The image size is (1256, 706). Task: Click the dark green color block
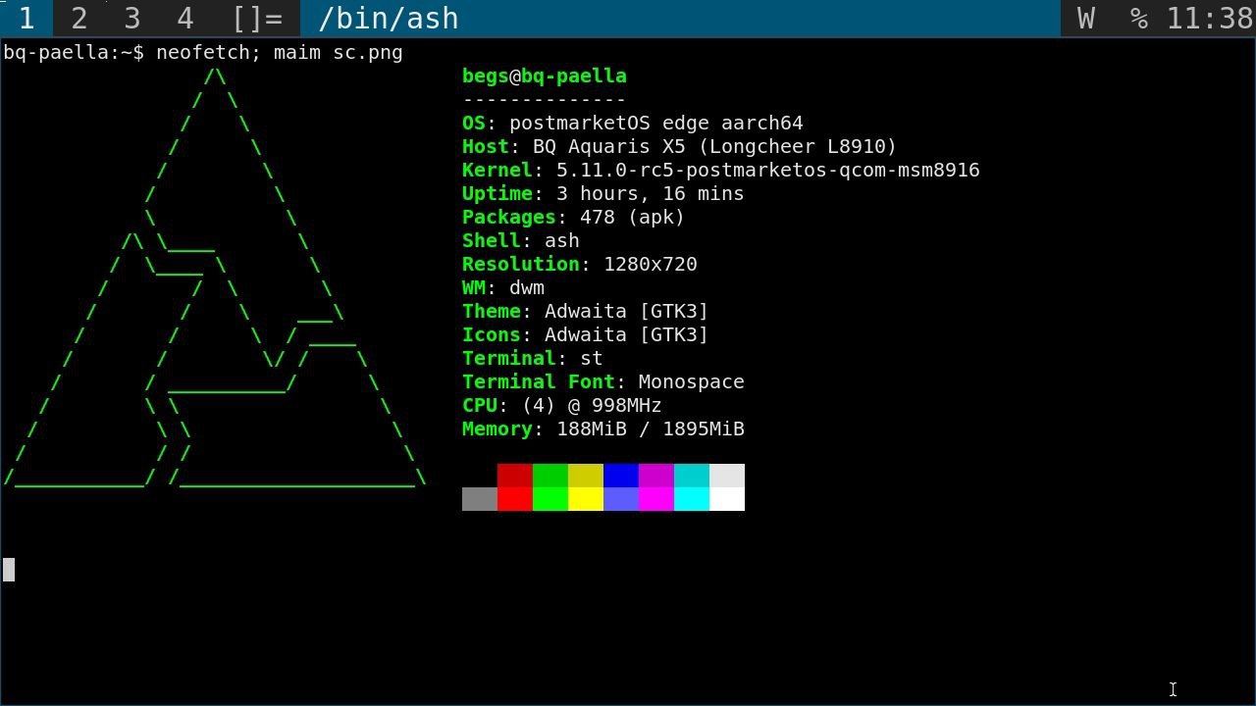tap(550, 476)
